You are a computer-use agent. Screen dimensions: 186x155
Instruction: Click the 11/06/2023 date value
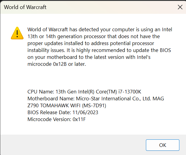[x=85, y=112]
